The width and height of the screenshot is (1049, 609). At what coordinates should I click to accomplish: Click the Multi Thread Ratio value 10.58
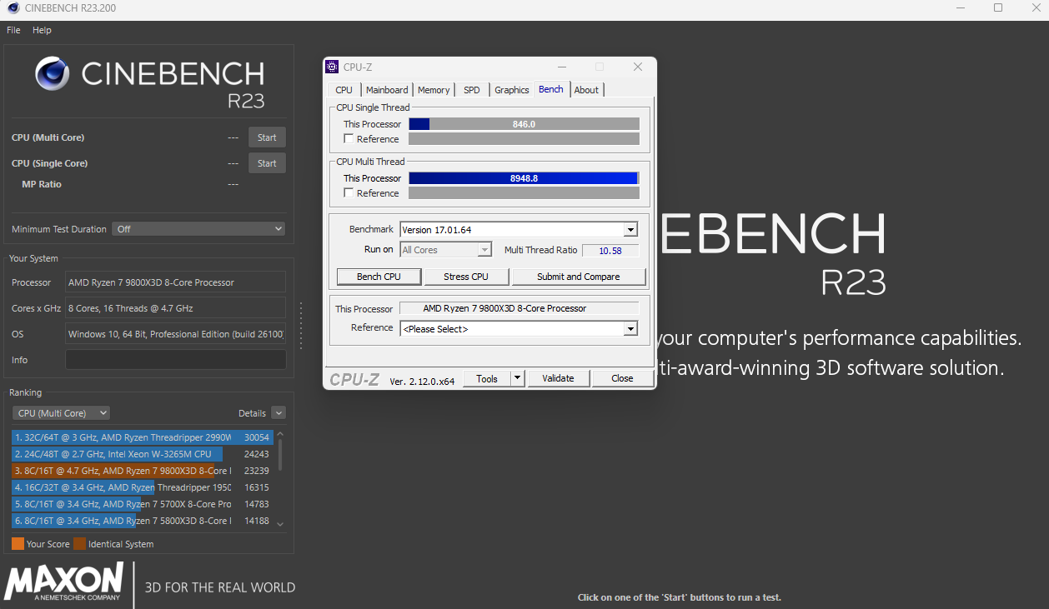(610, 250)
